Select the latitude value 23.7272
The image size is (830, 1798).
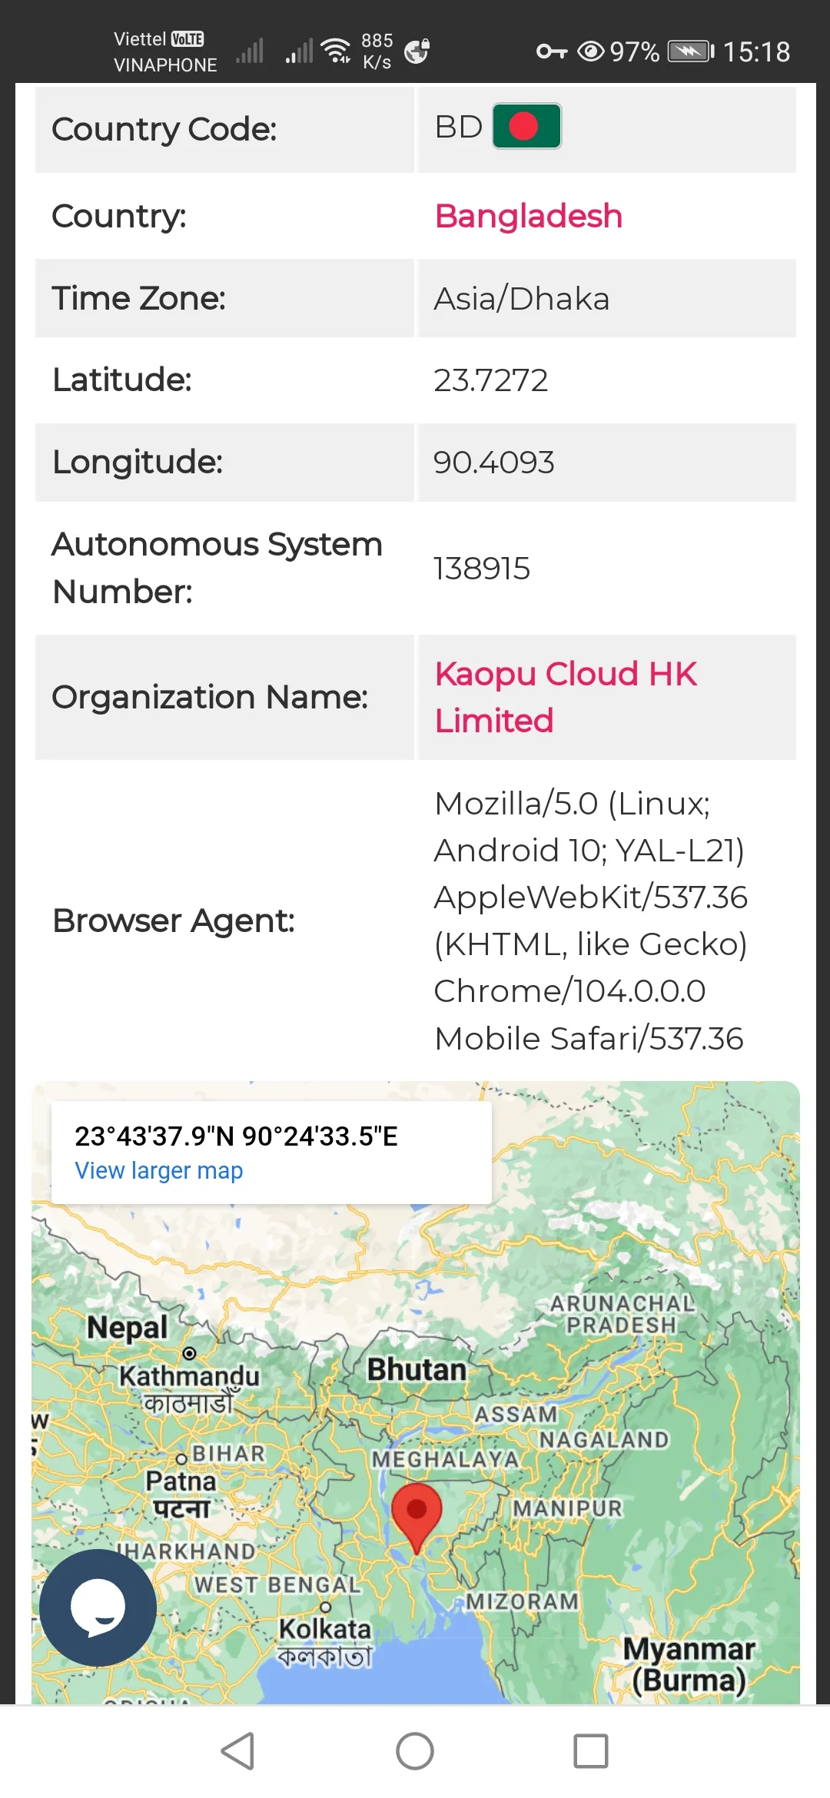[x=491, y=380]
